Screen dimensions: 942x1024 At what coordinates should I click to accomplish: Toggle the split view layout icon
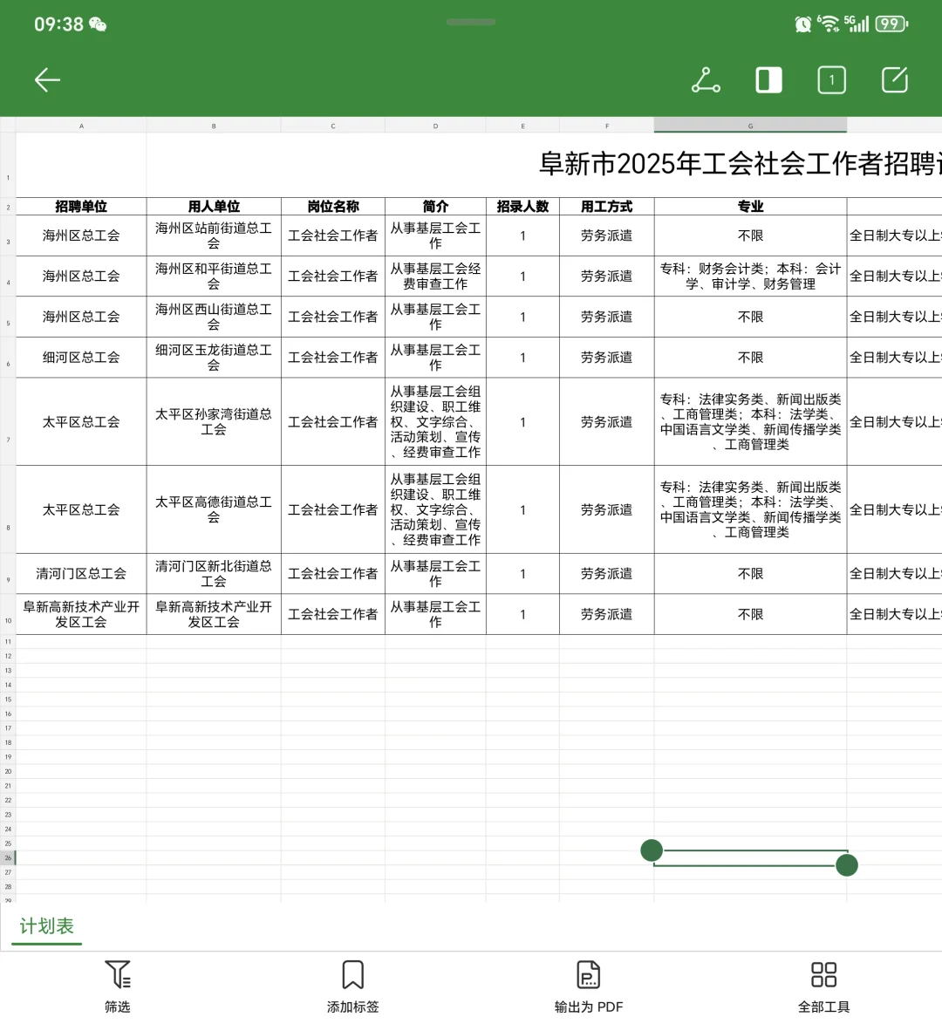(768, 80)
